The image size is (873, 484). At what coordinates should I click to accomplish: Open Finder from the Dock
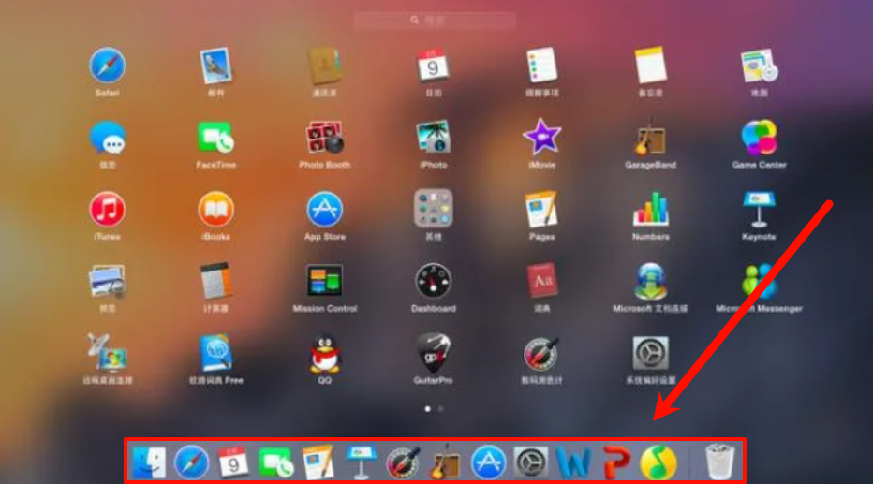149,462
